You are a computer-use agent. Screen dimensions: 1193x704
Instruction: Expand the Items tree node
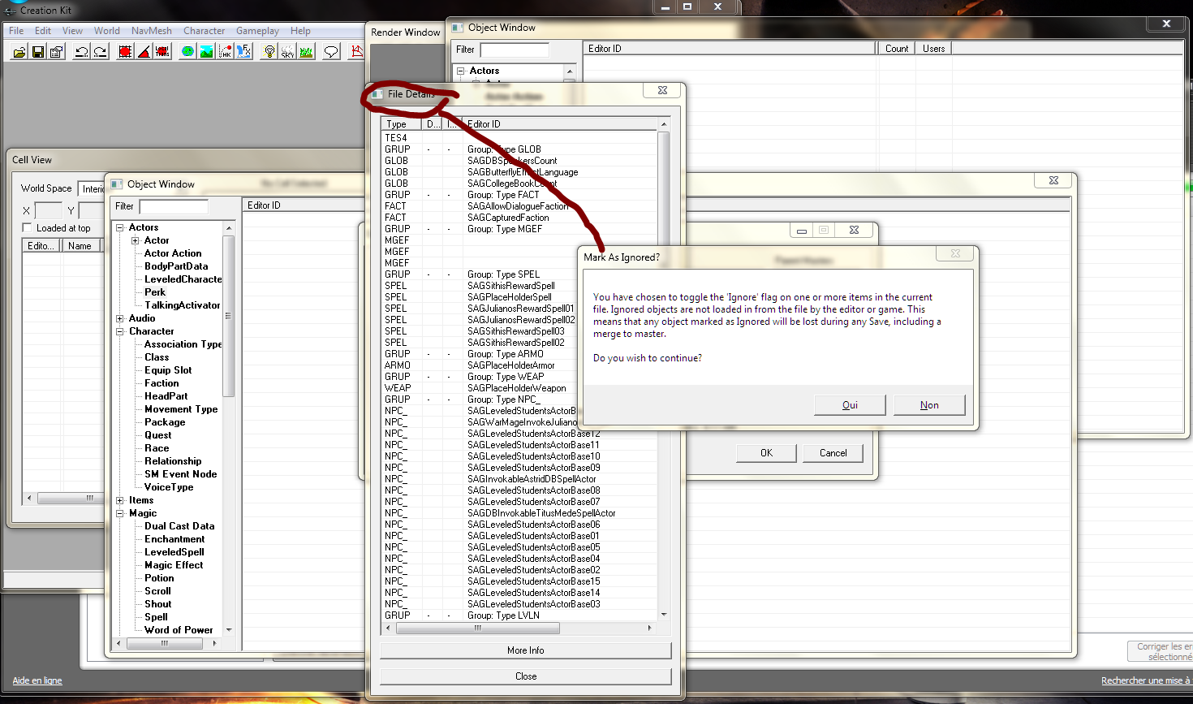(x=120, y=500)
